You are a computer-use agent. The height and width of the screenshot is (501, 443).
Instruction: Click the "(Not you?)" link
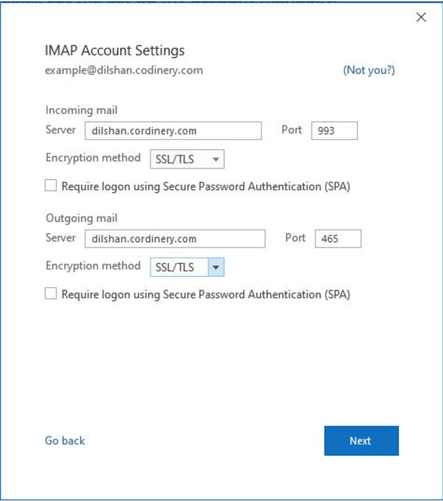(x=369, y=70)
